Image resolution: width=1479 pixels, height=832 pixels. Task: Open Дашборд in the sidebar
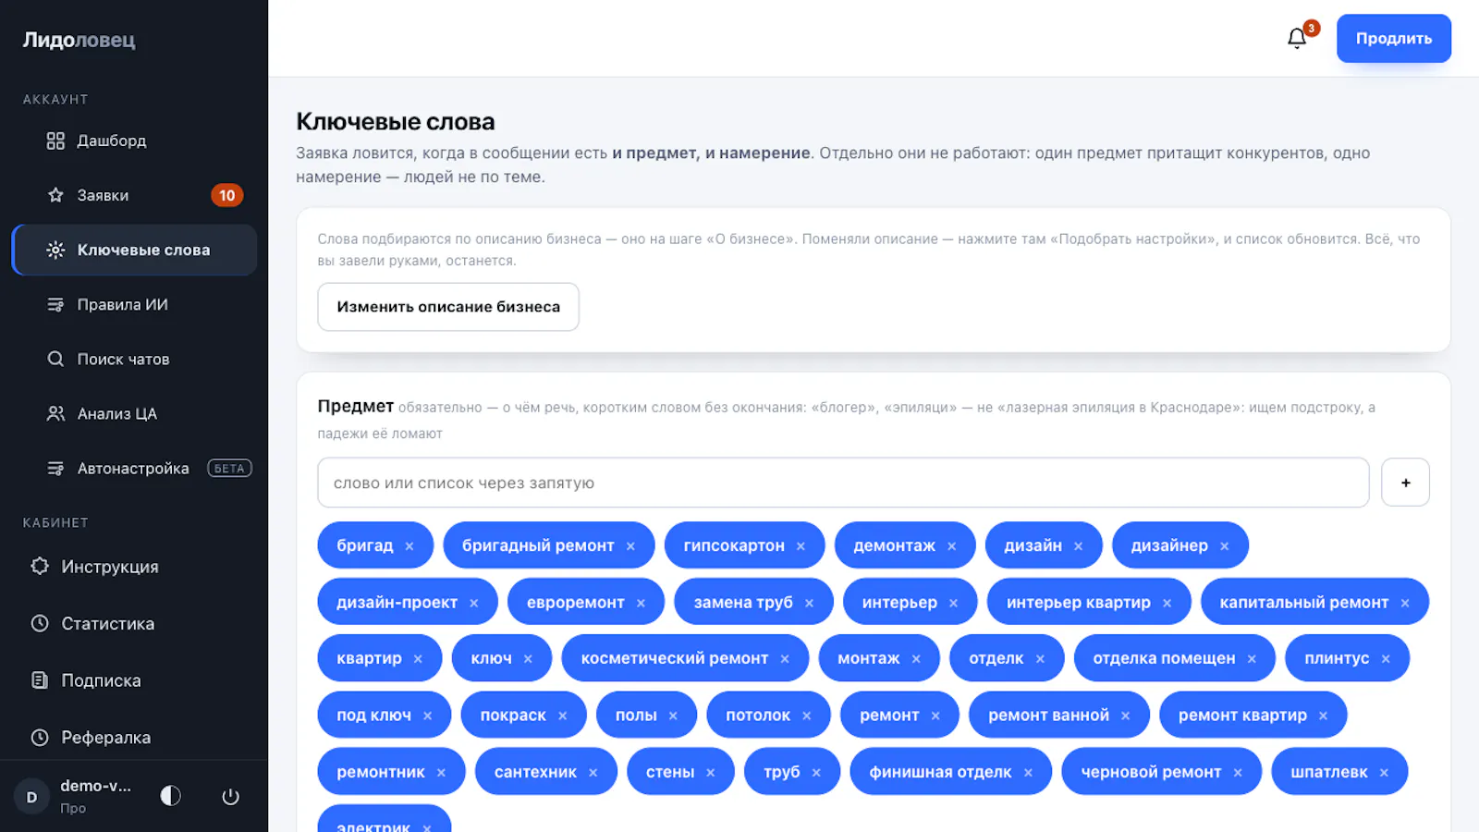(134, 141)
